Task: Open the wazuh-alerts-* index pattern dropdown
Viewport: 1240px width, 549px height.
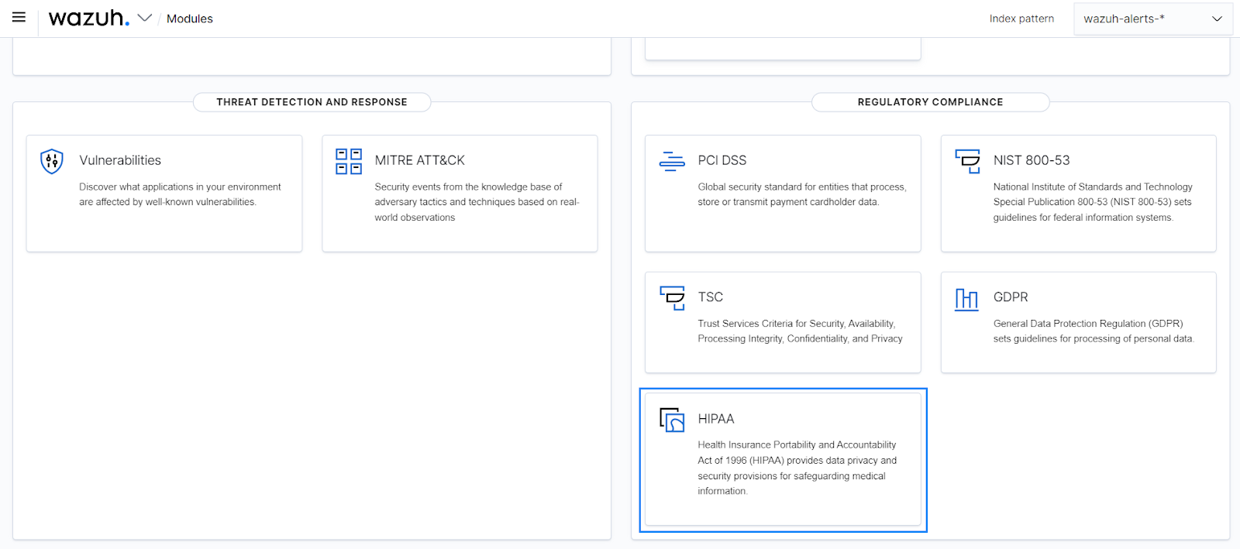Action: click(x=1152, y=19)
